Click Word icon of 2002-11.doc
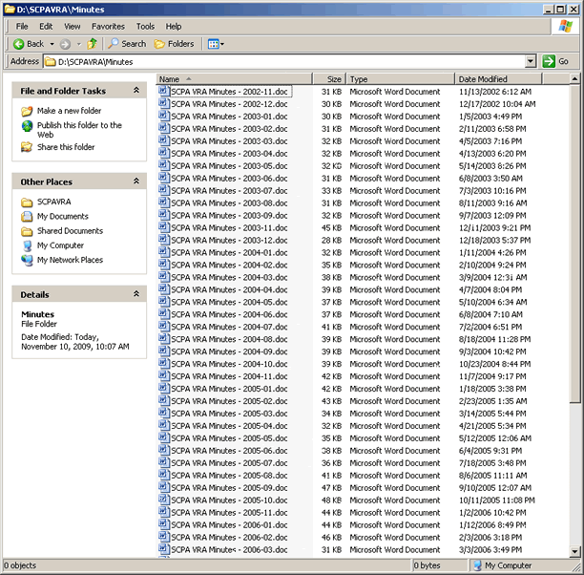584x575 pixels. 163,91
